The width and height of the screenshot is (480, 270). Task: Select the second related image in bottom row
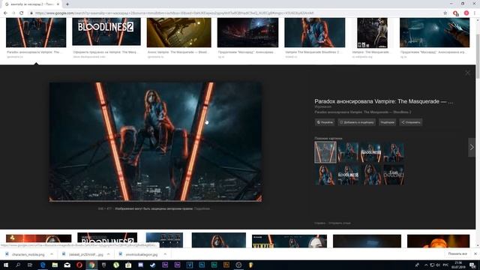click(348, 175)
